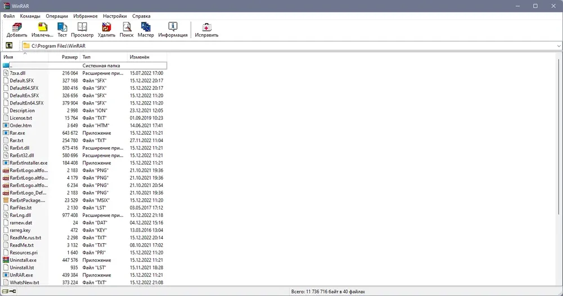563x296 pixels.
Task: Run the Тест archive test tool
Action: (x=62, y=29)
